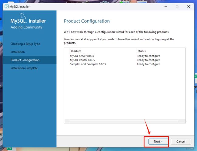Screen dimensions: 197x151
Task: Select the Installation step in sidebar
Action: coord(18,52)
